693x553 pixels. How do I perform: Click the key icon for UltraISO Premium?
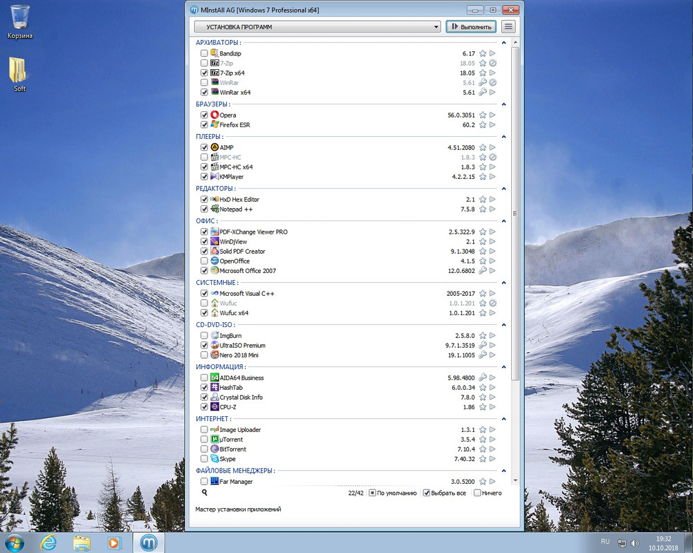(483, 346)
